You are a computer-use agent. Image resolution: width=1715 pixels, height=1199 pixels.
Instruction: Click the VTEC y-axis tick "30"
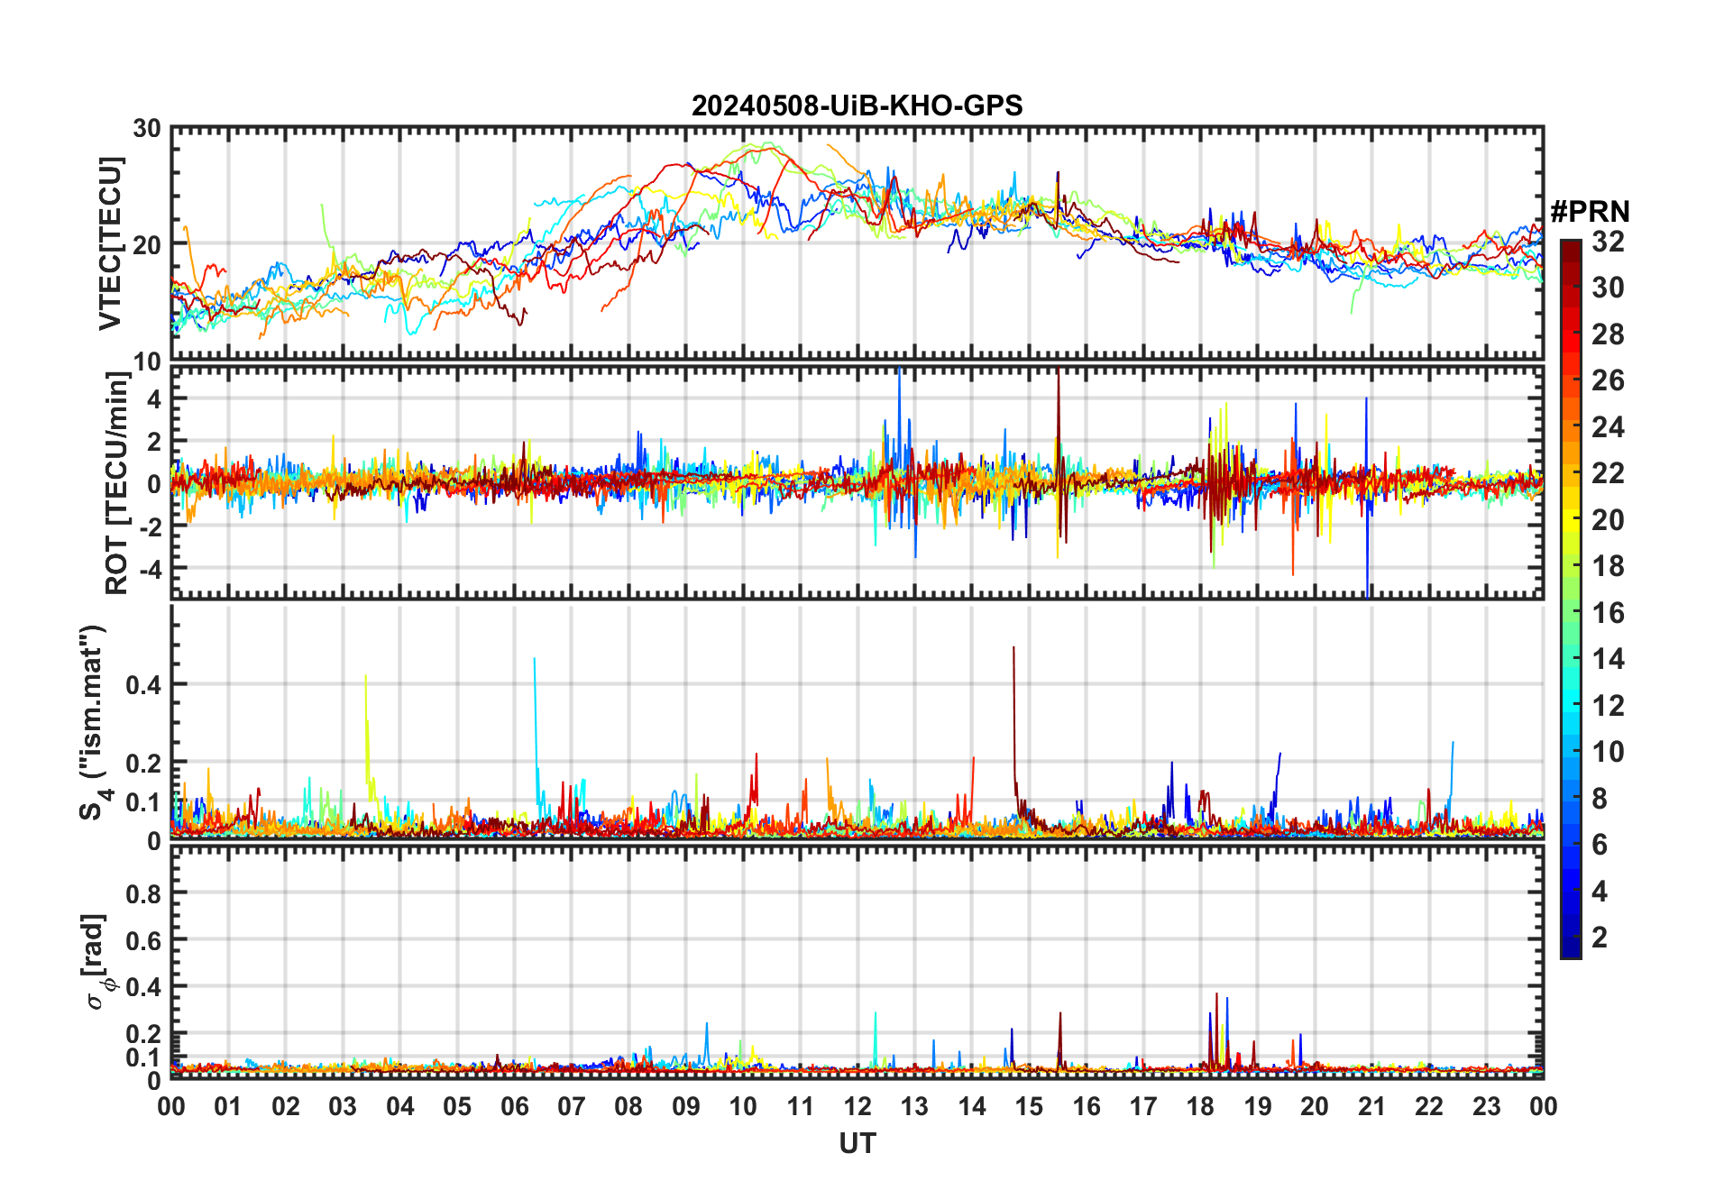click(x=147, y=129)
